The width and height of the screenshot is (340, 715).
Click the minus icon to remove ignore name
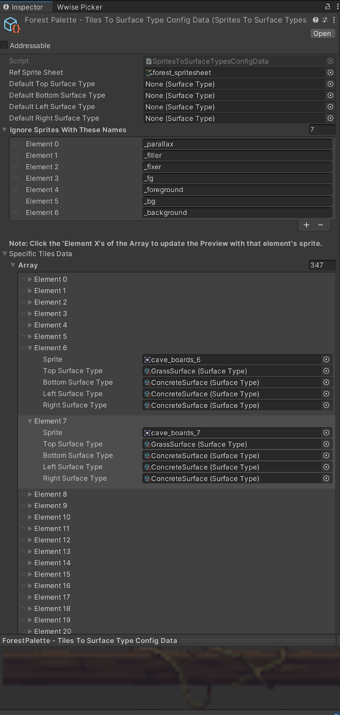(x=320, y=225)
